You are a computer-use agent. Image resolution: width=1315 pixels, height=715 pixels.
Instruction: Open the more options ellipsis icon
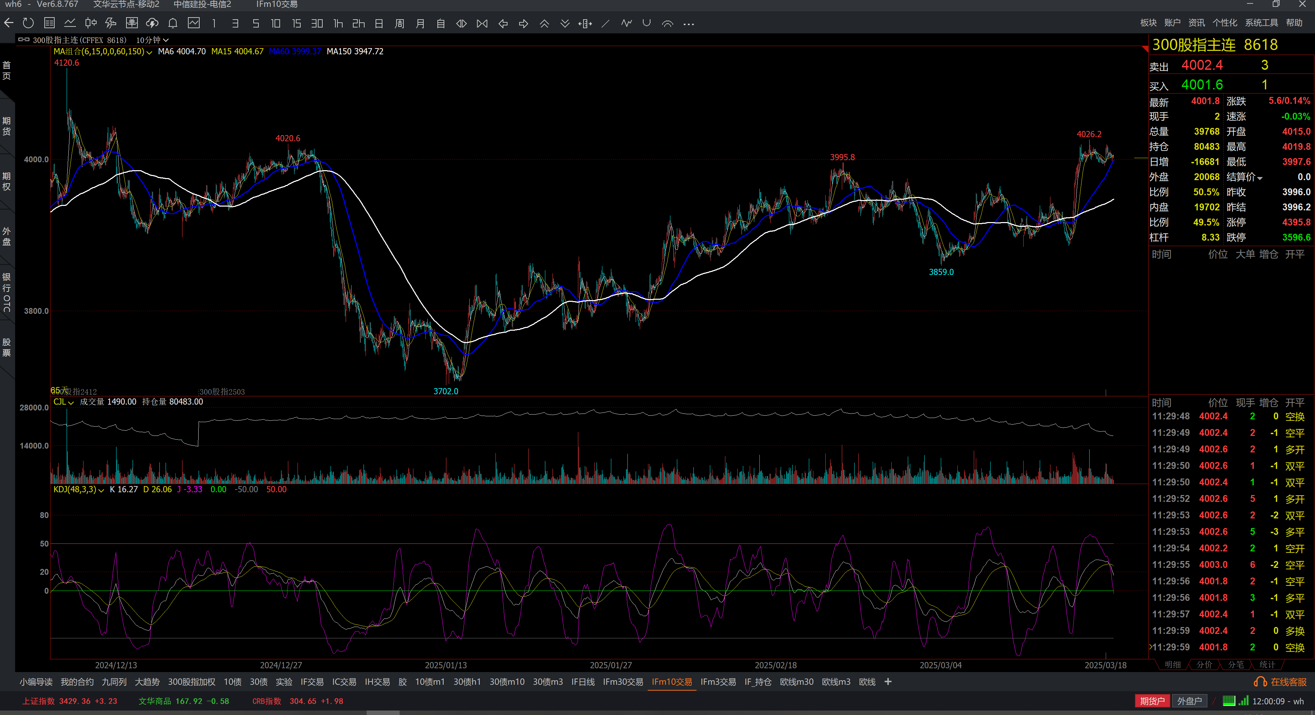[689, 23]
